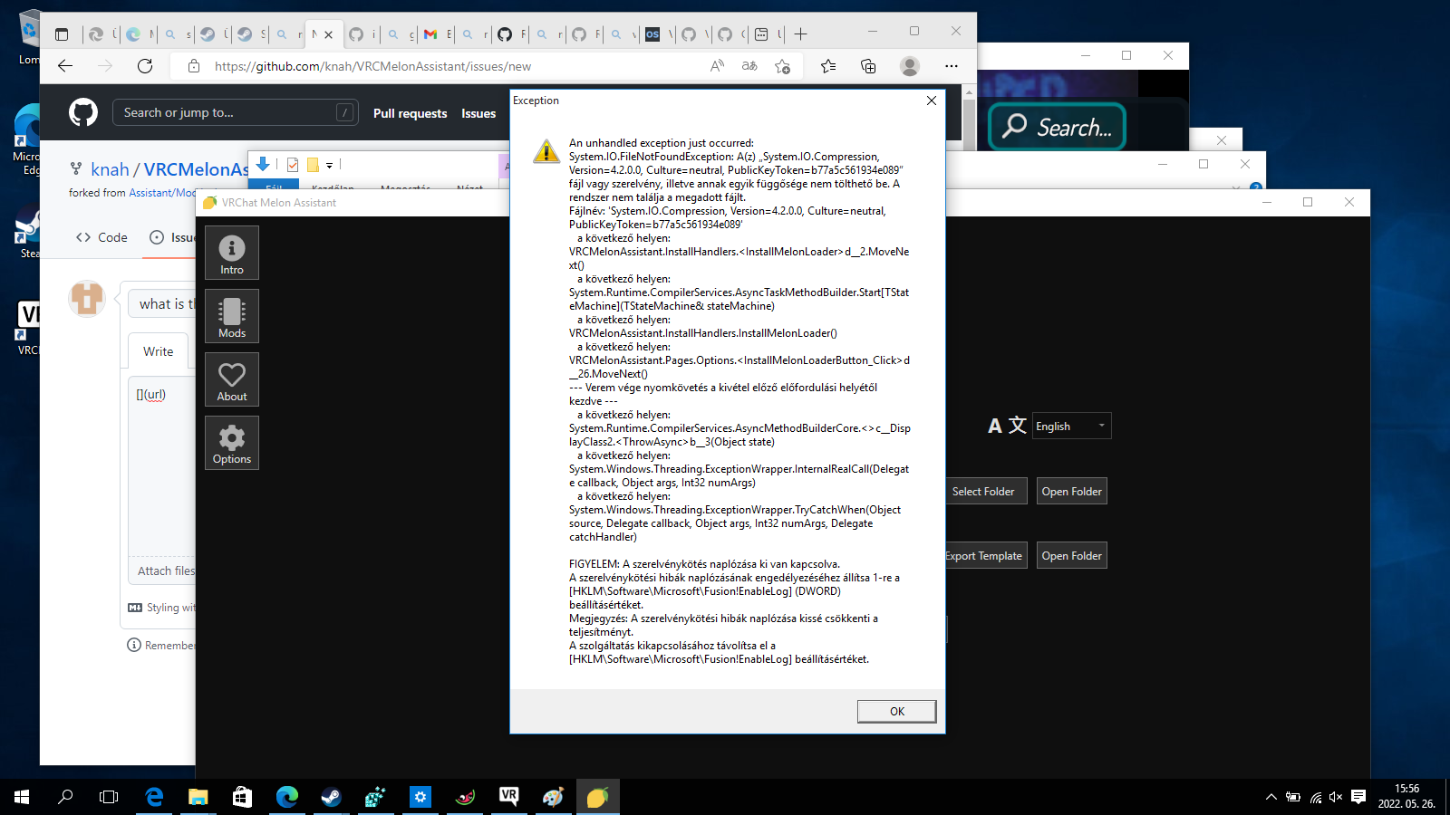Click the translate icon in address bar
This screenshot has width=1450, height=815.
(x=749, y=66)
